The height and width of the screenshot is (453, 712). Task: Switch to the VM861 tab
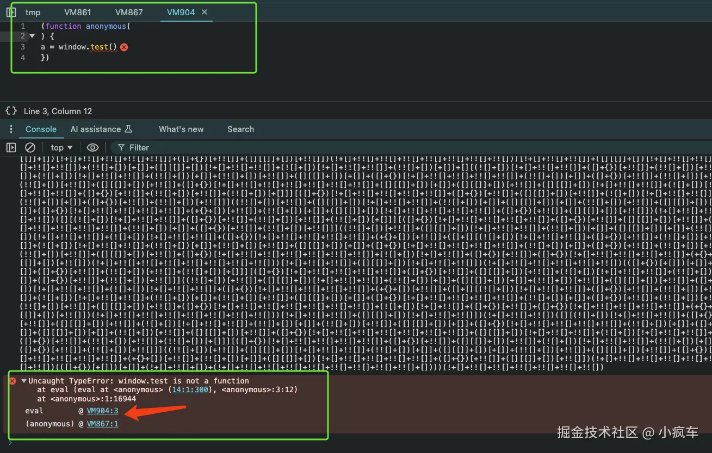click(x=78, y=12)
